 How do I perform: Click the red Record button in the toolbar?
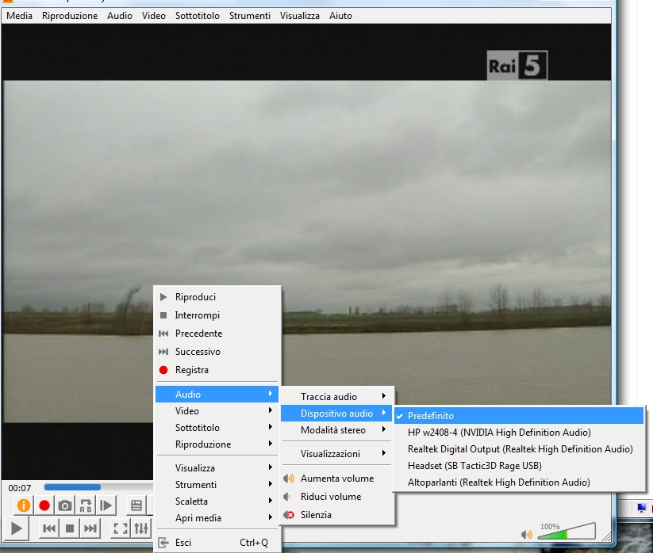tap(44, 505)
